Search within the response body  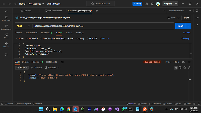[x=185, y=68]
